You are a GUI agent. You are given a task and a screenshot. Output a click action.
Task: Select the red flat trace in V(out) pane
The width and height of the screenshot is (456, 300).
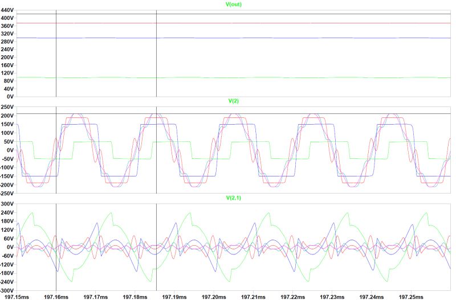(233, 23)
